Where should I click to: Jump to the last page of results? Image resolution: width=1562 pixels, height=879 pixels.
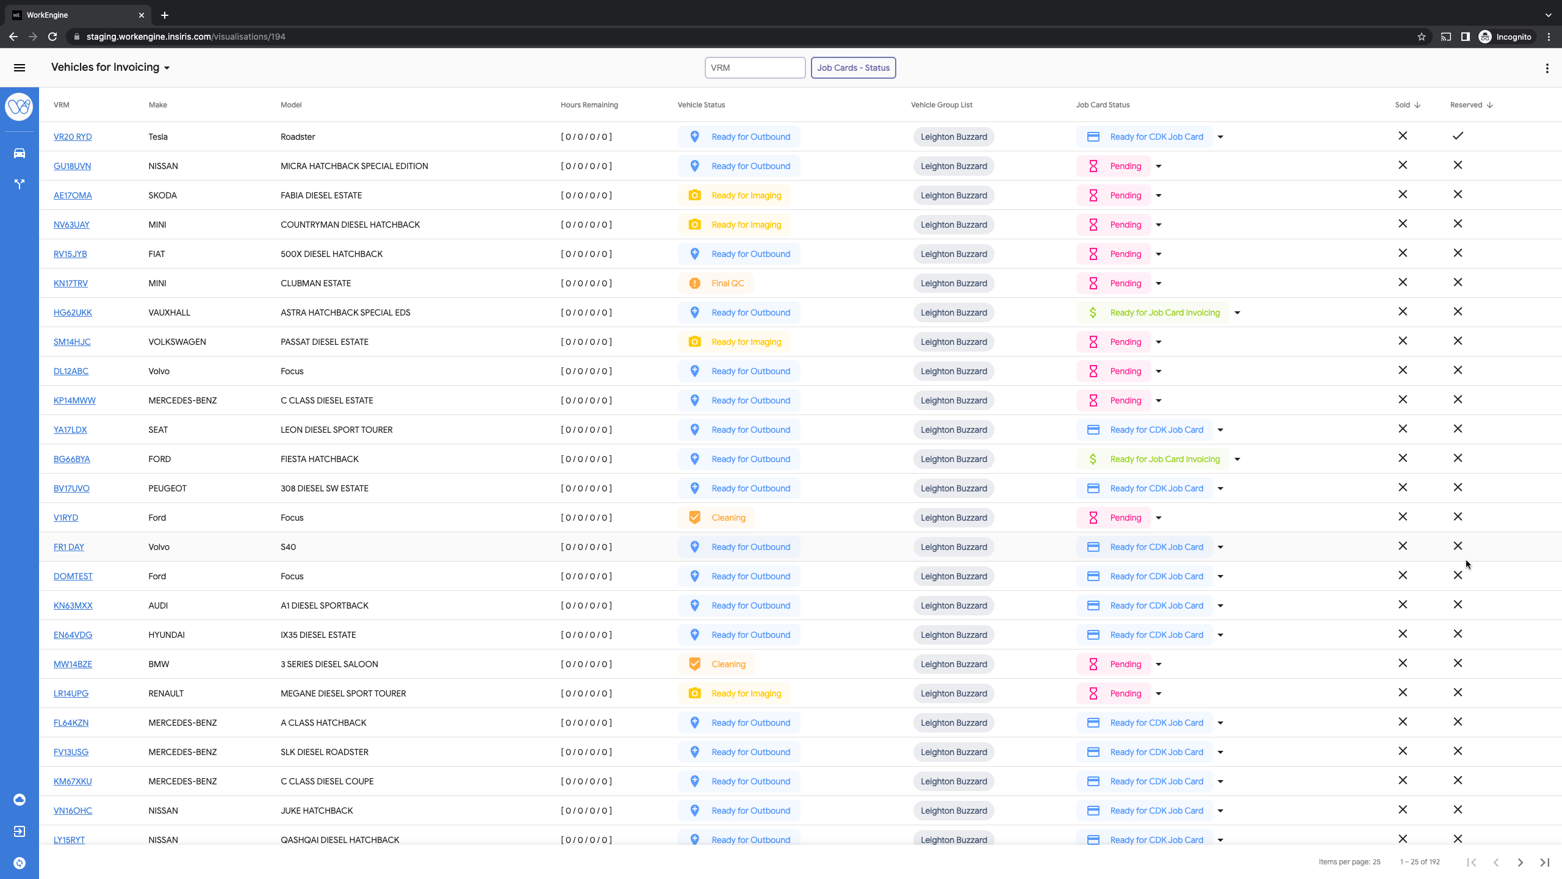(x=1544, y=863)
